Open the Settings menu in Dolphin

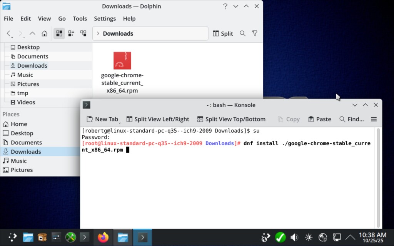[105, 18]
